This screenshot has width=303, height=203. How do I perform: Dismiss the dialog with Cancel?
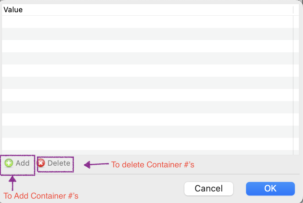click(x=209, y=188)
